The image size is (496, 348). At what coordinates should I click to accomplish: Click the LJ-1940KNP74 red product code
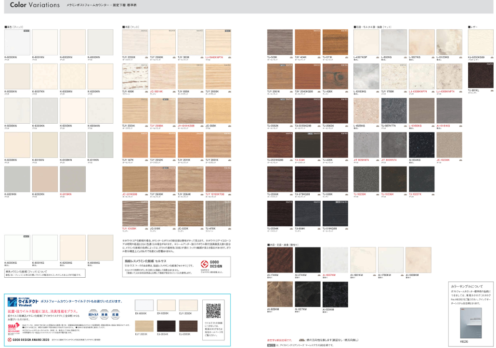tap(214, 57)
